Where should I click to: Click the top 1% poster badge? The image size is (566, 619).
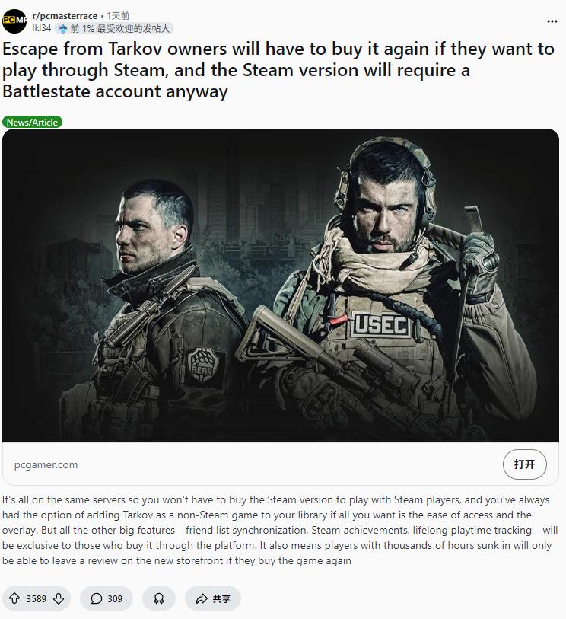(114, 28)
